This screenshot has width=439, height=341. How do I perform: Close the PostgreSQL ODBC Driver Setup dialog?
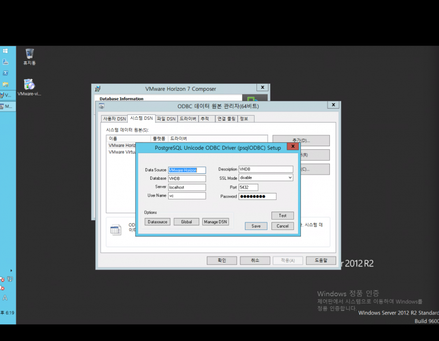pos(293,146)
